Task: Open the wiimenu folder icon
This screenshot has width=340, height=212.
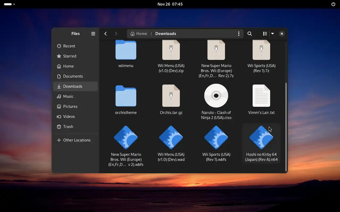Action: click(126, 50)
